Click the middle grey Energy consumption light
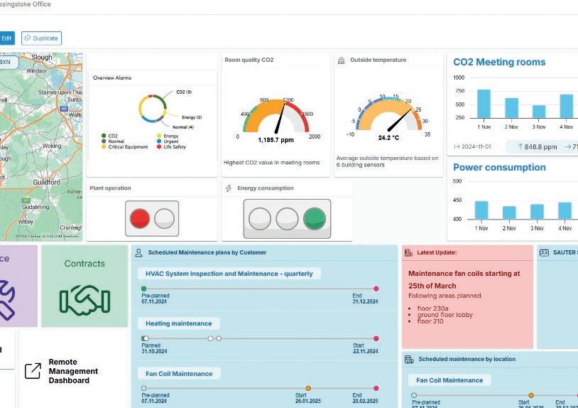 click(x=287, y=219)
